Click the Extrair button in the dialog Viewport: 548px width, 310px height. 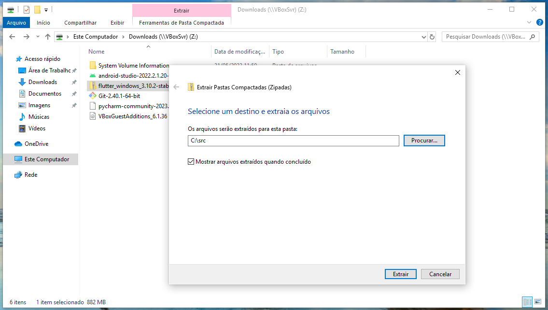401,274
